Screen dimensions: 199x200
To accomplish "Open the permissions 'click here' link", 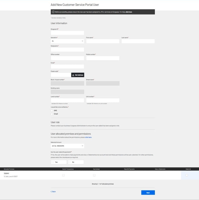I will 88,138.
